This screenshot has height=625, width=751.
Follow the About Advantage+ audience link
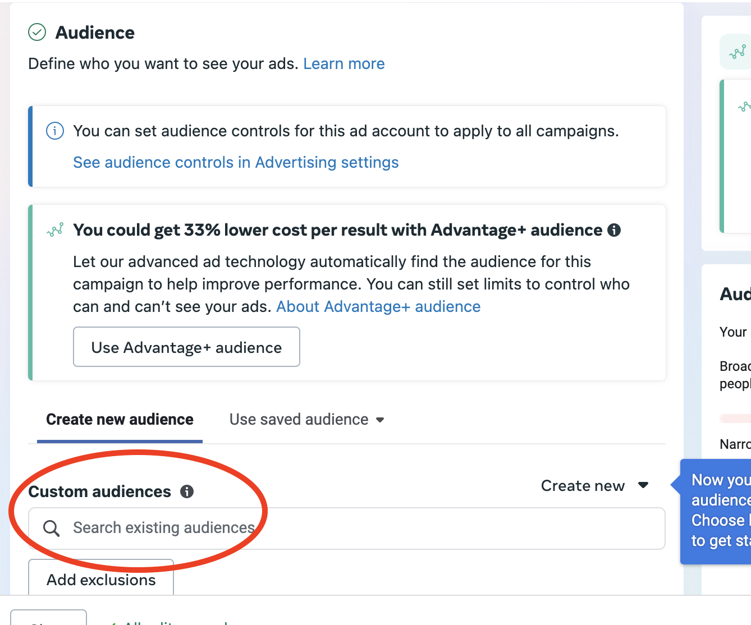click(x=378, y=307)
